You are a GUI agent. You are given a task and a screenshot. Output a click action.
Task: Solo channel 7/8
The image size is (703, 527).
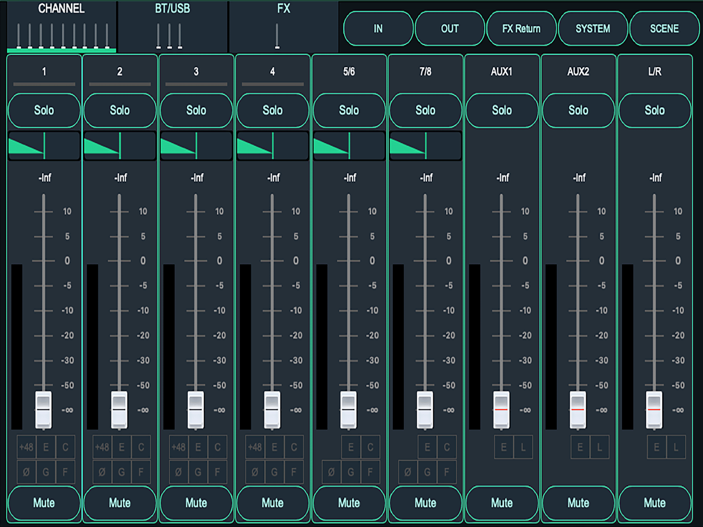pyautogui.click(x=426, y=110)
